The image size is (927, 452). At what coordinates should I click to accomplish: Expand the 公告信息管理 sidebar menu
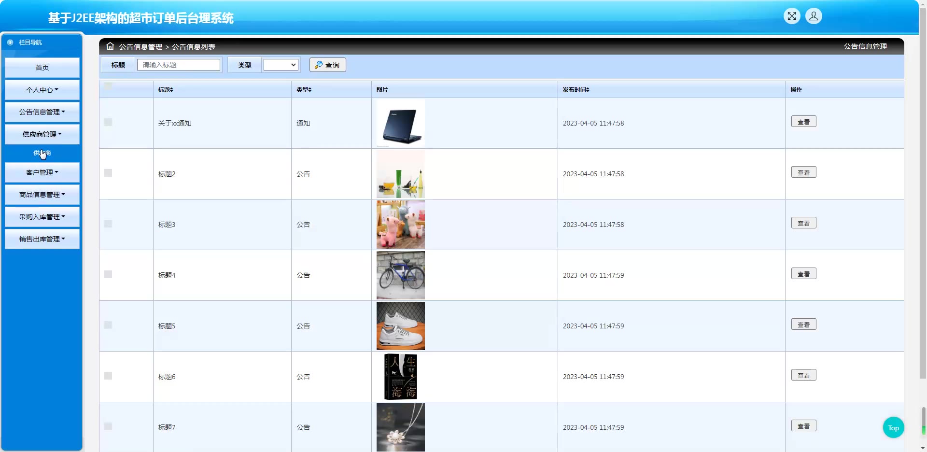coord(42,112)
